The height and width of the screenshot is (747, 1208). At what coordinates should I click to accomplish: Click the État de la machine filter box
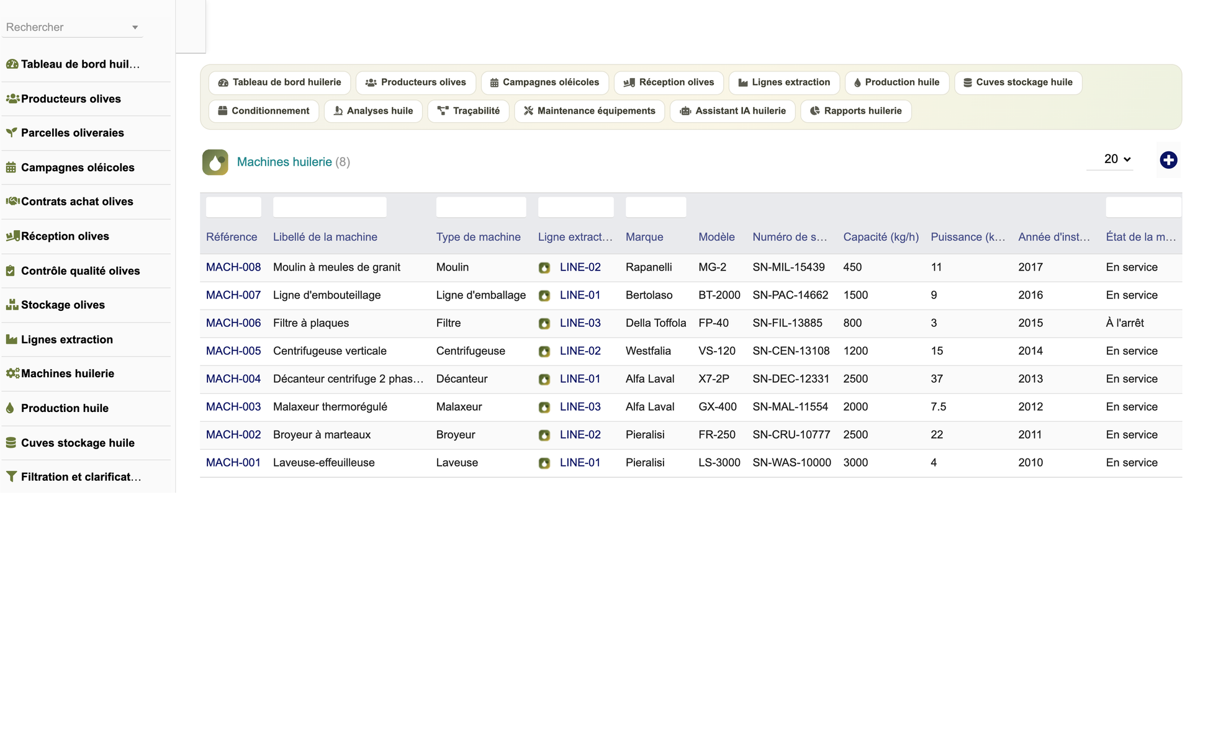click(x=1143, y=207)
